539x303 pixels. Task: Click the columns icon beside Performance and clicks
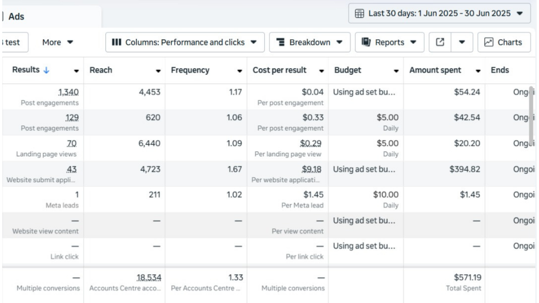(x=117, y=42)
